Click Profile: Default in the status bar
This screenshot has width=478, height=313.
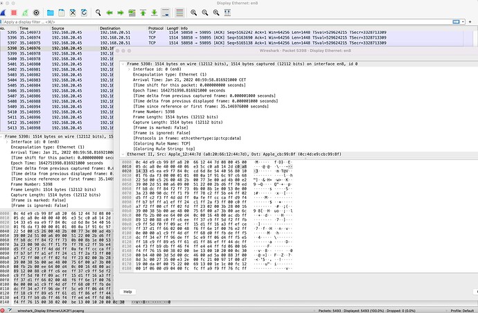[x=462, y=310]
